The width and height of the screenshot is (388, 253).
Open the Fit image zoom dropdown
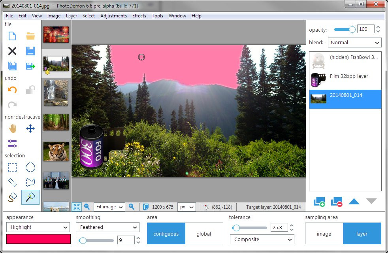[109, 207]
